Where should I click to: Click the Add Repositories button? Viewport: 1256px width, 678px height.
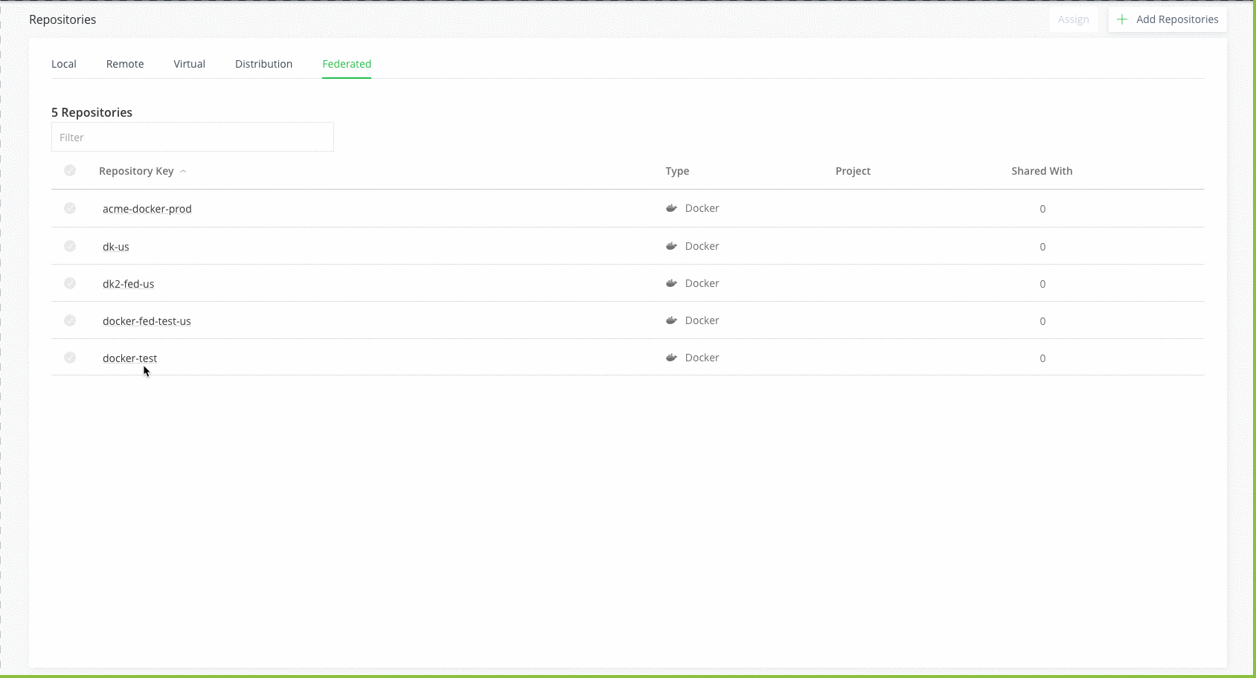pyautogui.click(x=1176, y=19)
